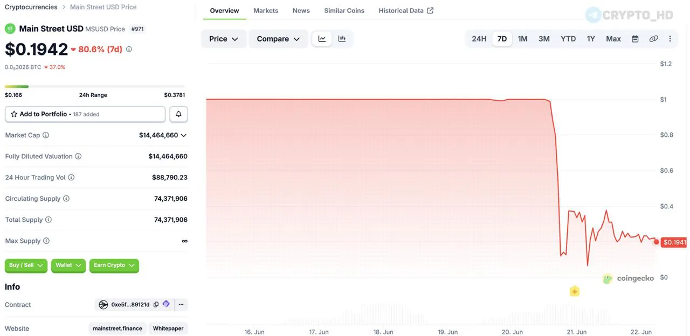Switch to candlestick chart view

click(342, 39)
